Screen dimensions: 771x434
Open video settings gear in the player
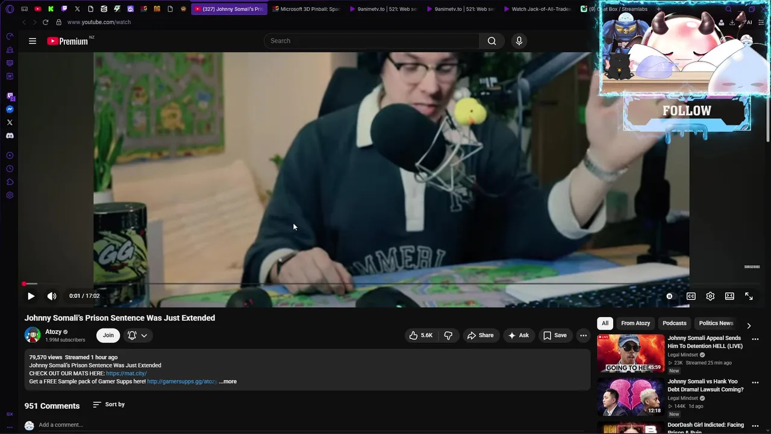pos(710,296)
